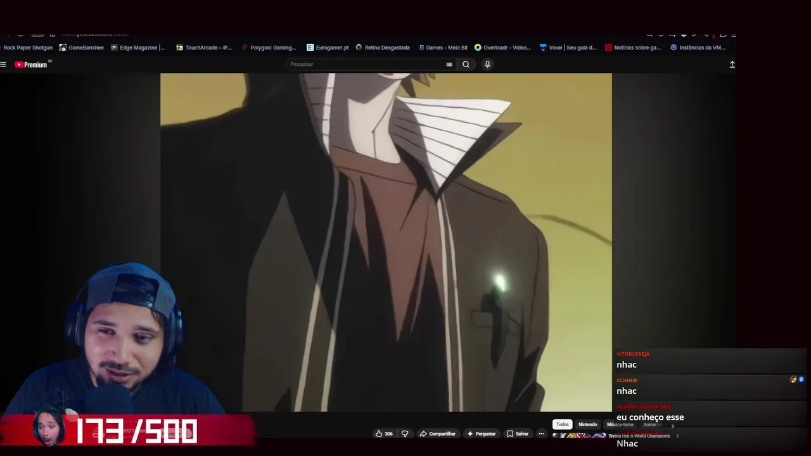The height and width of the screenshot is (456, 811).
Task: Open the YouTube hamburger guide menu
Action: tap(3, 64)
